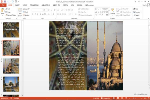Insert a New Slide
Viewport: 150px width, 100px height.
pos(20,12)
